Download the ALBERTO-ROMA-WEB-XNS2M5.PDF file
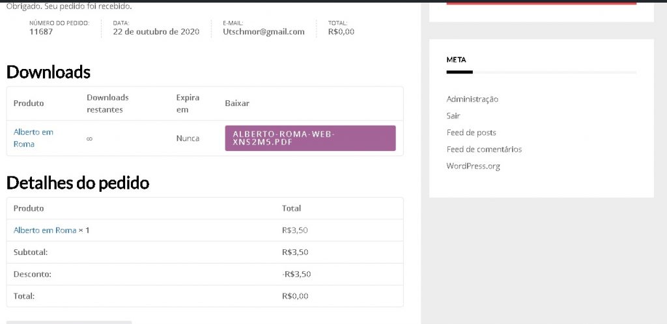 (x=310, y=138)
